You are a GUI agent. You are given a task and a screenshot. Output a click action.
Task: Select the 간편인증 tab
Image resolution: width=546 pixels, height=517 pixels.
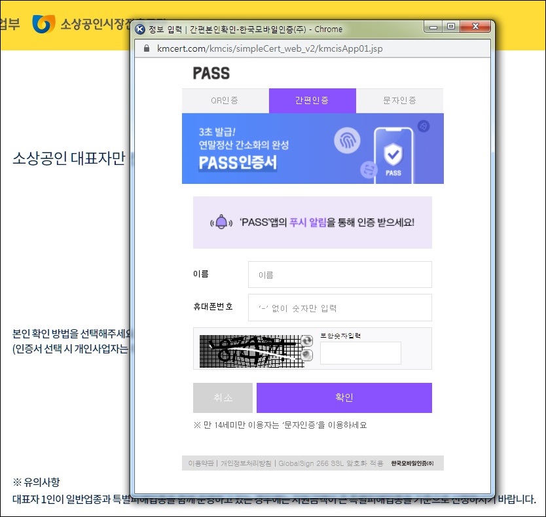(x=312, y=101)
